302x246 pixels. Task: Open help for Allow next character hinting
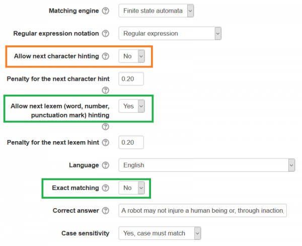point(105,56)
